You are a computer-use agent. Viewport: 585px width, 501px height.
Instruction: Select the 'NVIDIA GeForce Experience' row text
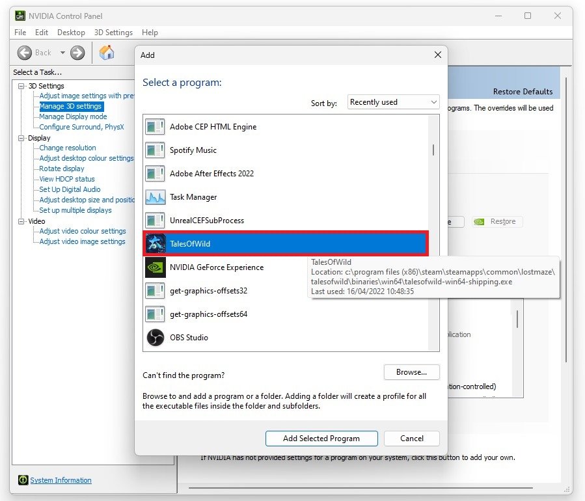pos(217,267)
